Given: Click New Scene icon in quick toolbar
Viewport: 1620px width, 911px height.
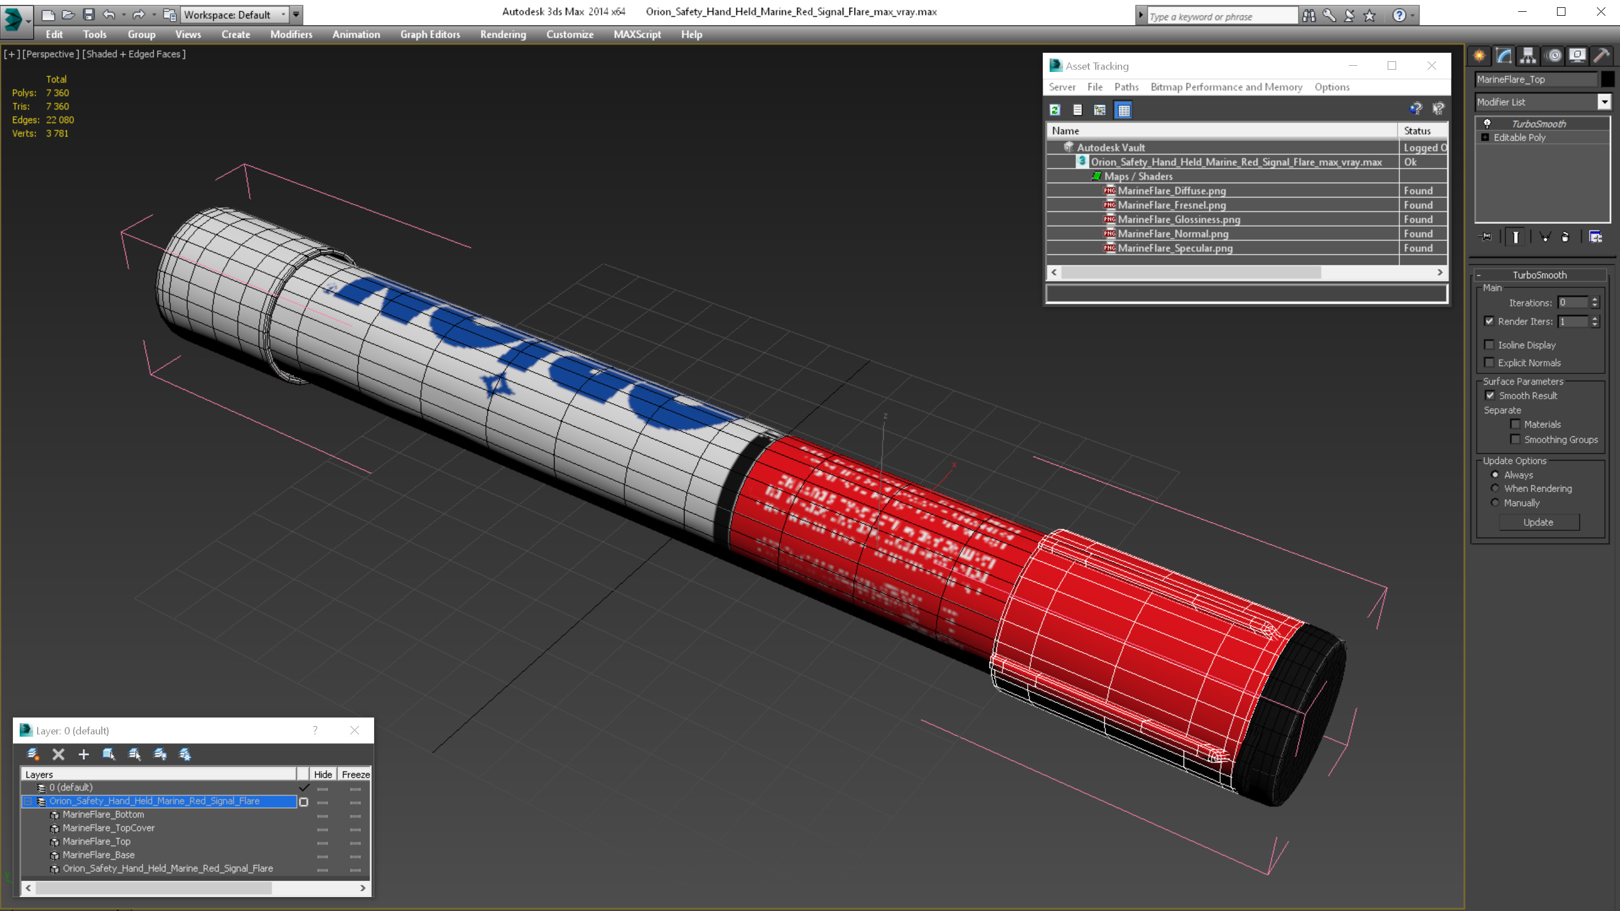Looking at the screenshot, I should (48, 15).
